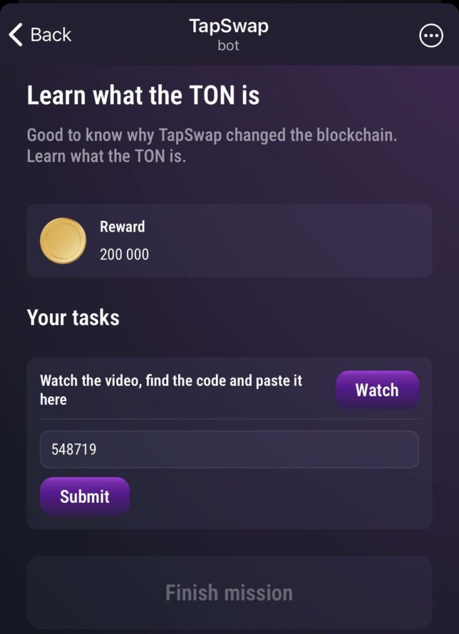Viewport: 459px width, 634px height.
Task: Focus the code input field with 548719
Action: point(229,449)
